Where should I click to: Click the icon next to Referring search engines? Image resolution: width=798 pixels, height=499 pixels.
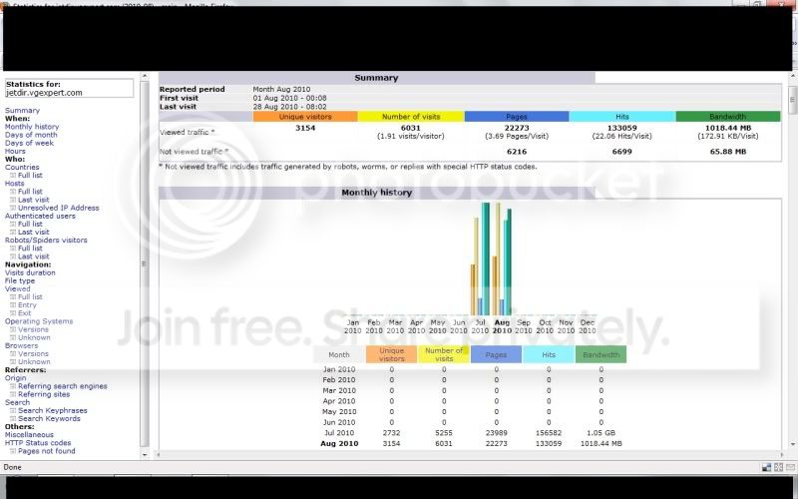point(13,386)
